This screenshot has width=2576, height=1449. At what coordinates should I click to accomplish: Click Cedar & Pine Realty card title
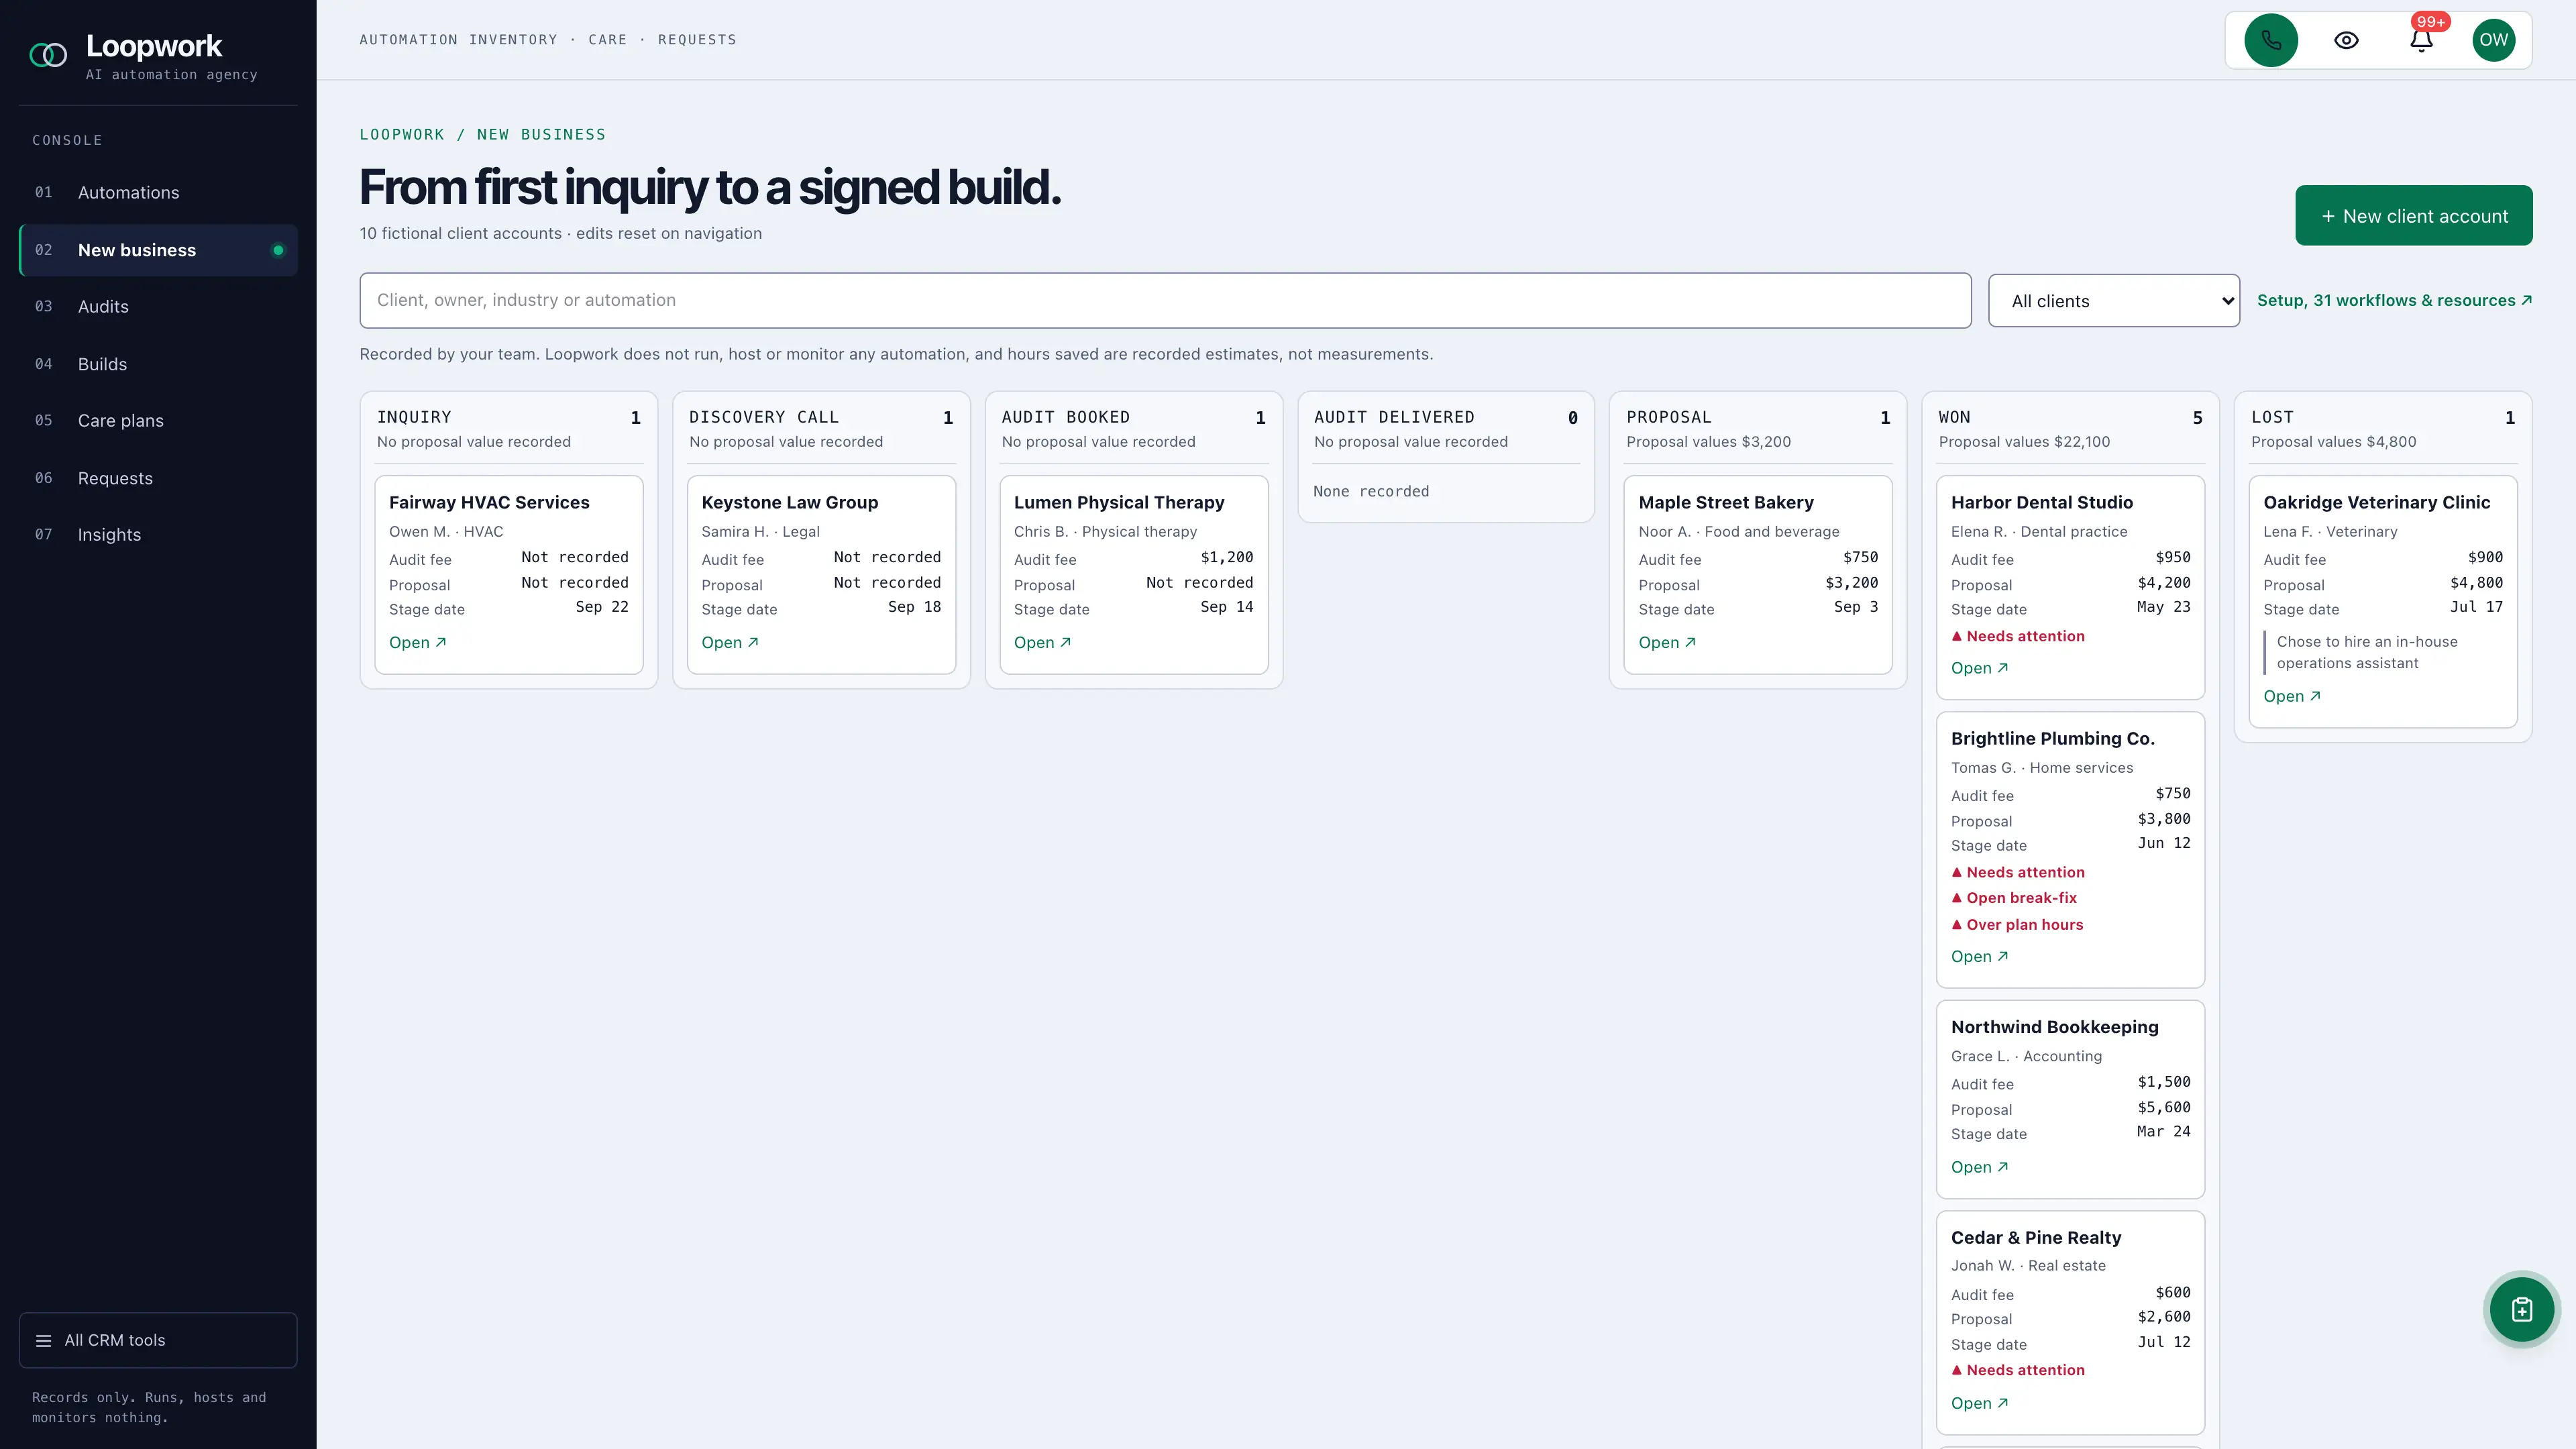coord(2035,1238)
